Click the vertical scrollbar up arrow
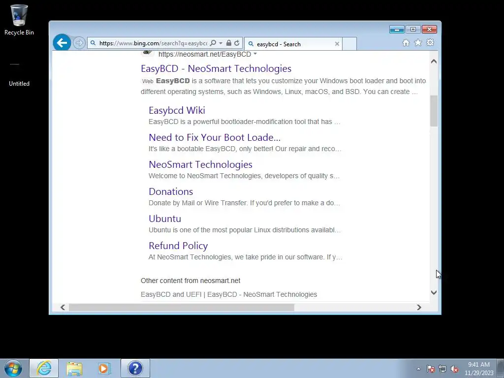Viewport: 504px width, 378px height. tap(434, 62)
